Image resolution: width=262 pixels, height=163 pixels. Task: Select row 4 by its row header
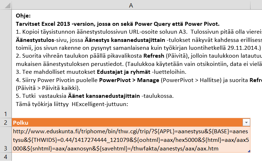pyautogui.click(x=6, y=157)
